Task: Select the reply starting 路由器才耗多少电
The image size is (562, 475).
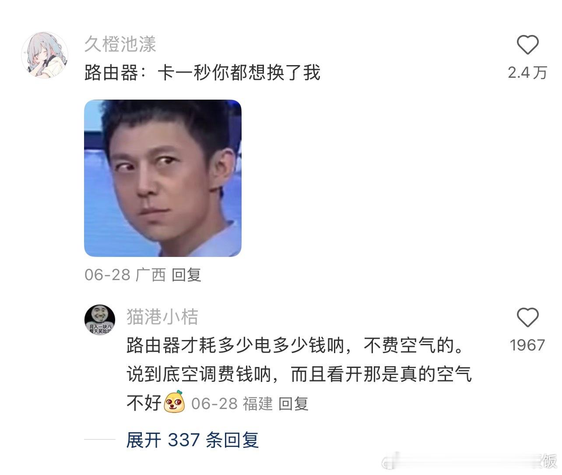Action: click(299, 374)
